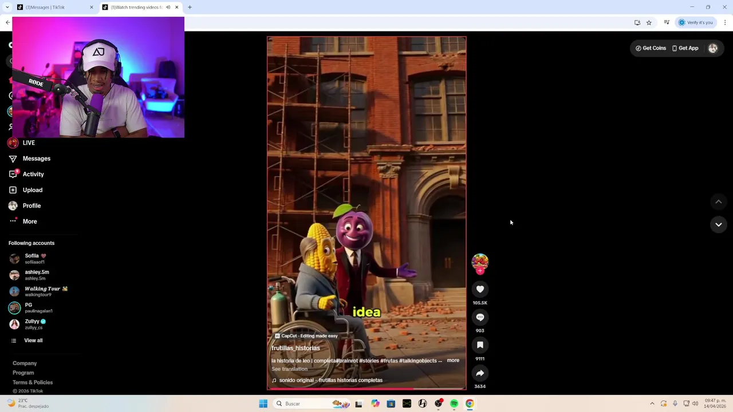Open the tab search dropdown
The height and width of the screenshot is (412, 733).
click(7, 7)
